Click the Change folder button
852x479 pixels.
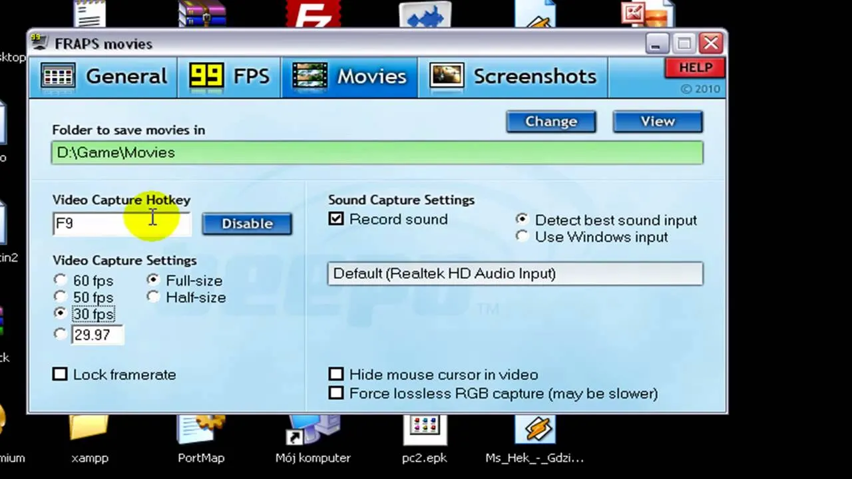(x=551, y=121)
